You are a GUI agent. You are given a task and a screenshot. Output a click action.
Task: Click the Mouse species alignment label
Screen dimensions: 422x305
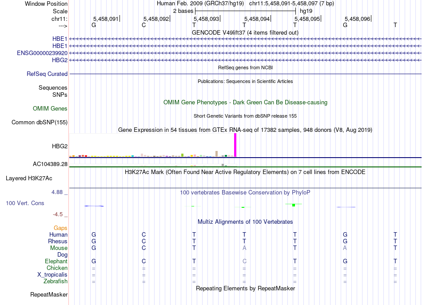point(59,248)
